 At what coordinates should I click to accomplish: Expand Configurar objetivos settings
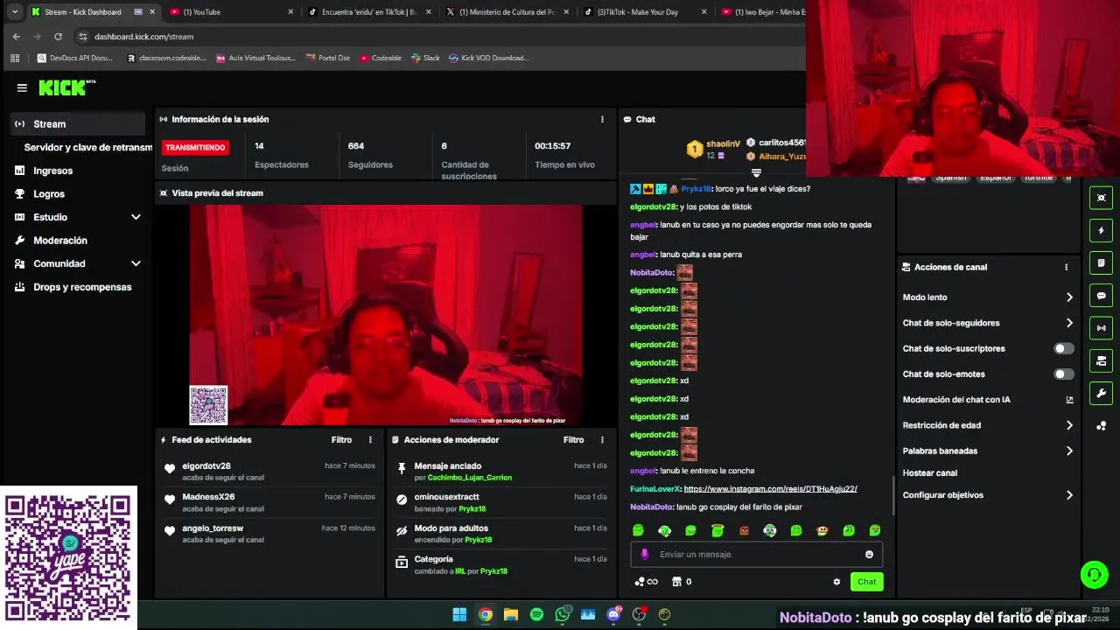click(x=1069, y=495)
